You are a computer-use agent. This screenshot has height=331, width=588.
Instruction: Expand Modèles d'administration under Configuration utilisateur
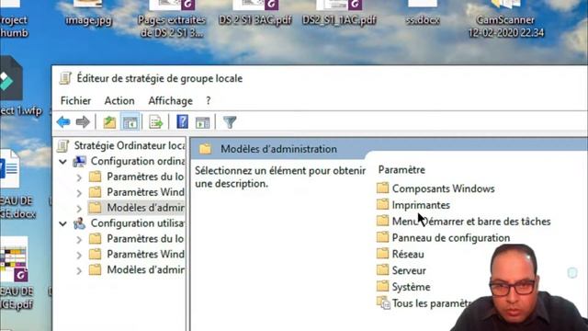click(79, 270)
